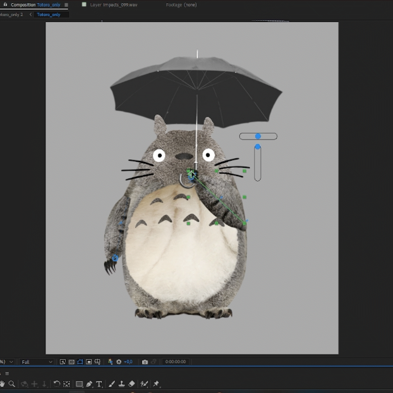This screenshot has height=393, width=393.
Task: Click the blue dot on horizontal slider controller
Action: click(x=258, y=136)
